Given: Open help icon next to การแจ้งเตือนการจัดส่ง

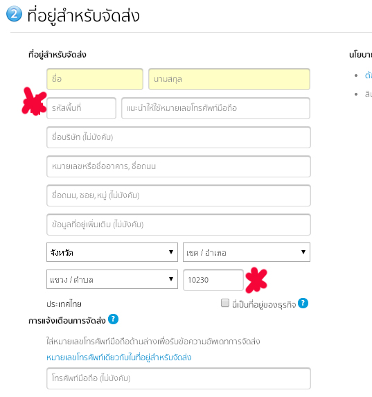Looking at the screenshot, I should pyautogui.click(x=113, y=319).
